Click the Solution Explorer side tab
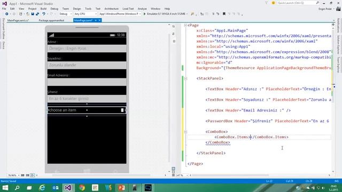 338,45
